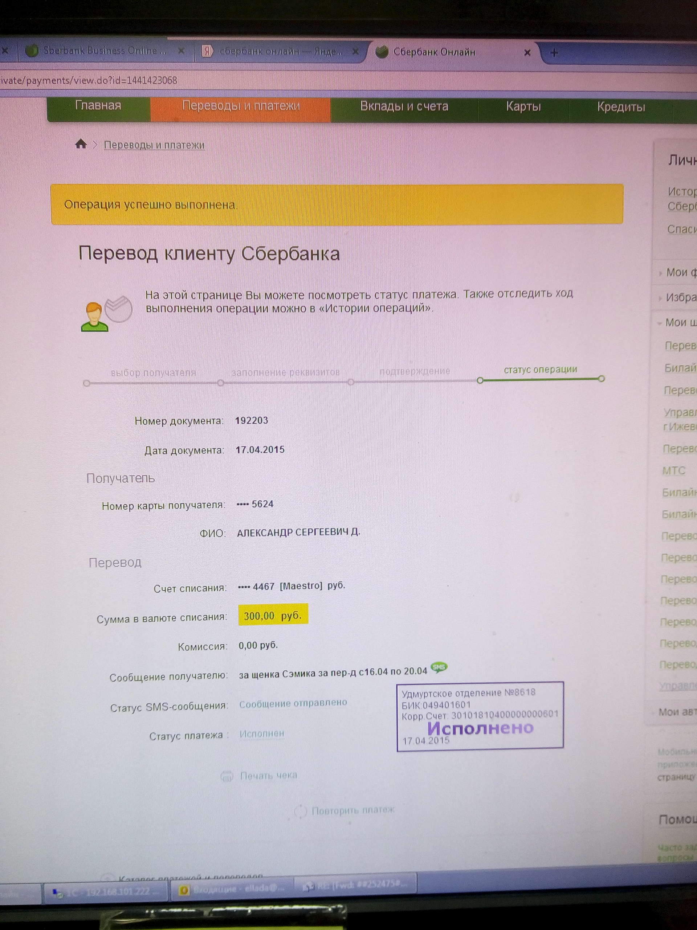Close the Сбербанк Онлайн browser tab
Screen dimensions: 697x930
click(527, 53)
